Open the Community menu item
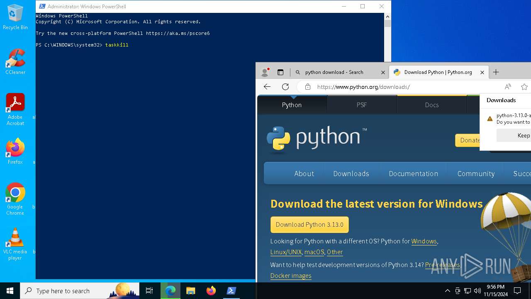 (476, 174)
